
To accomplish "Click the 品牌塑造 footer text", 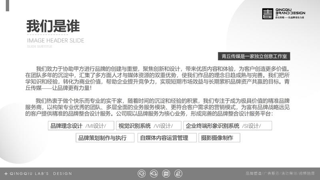I will (254, 174).
